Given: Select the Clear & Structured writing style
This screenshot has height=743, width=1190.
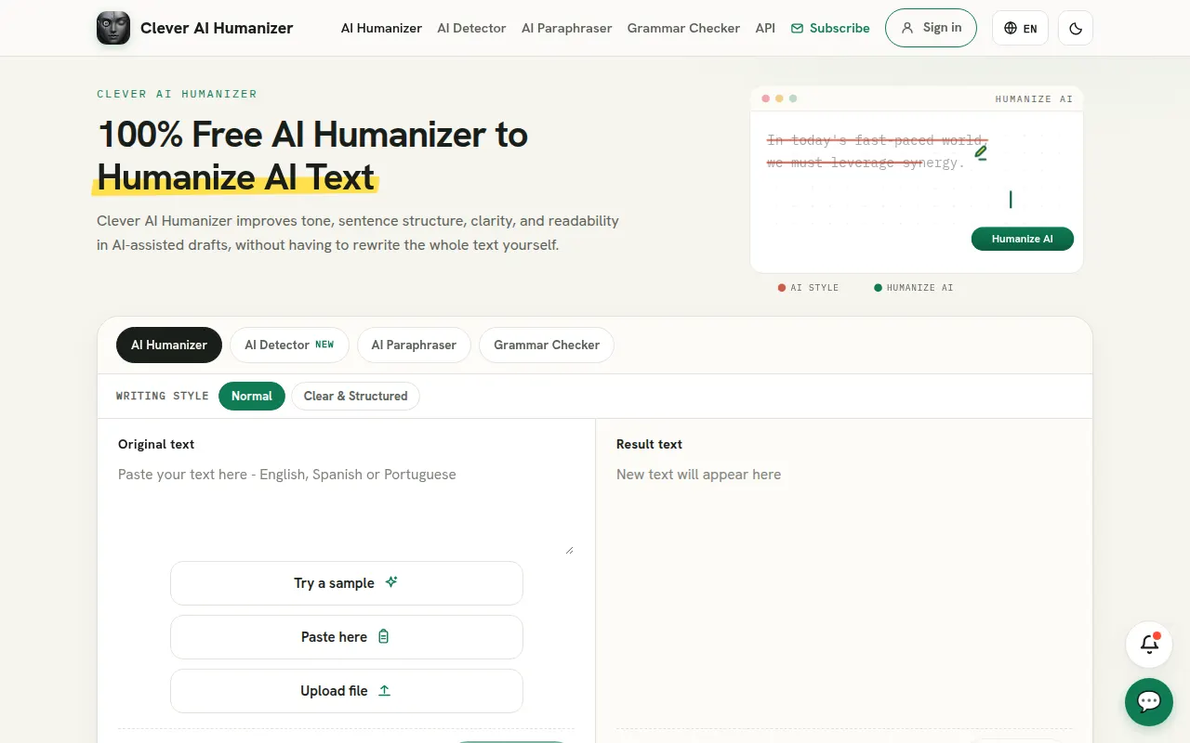Looking at the screenshot, I should tap(355, 396).
